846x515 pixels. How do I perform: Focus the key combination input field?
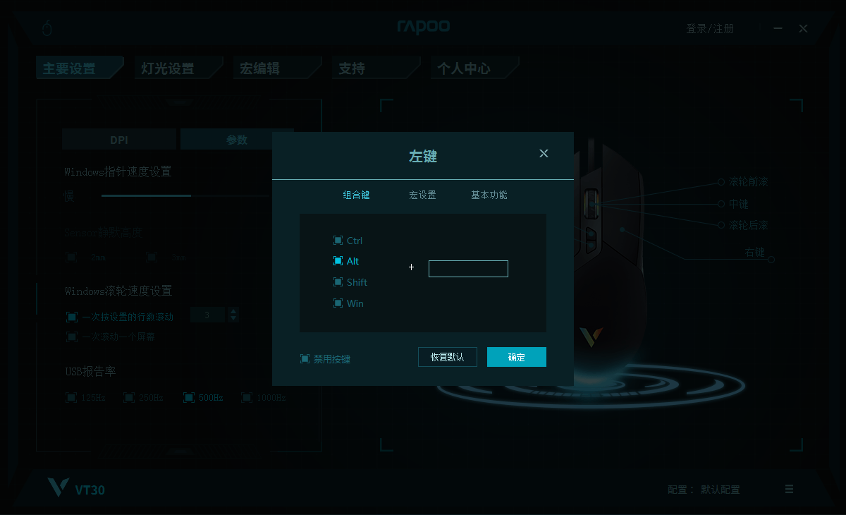(x=468, y=268)
